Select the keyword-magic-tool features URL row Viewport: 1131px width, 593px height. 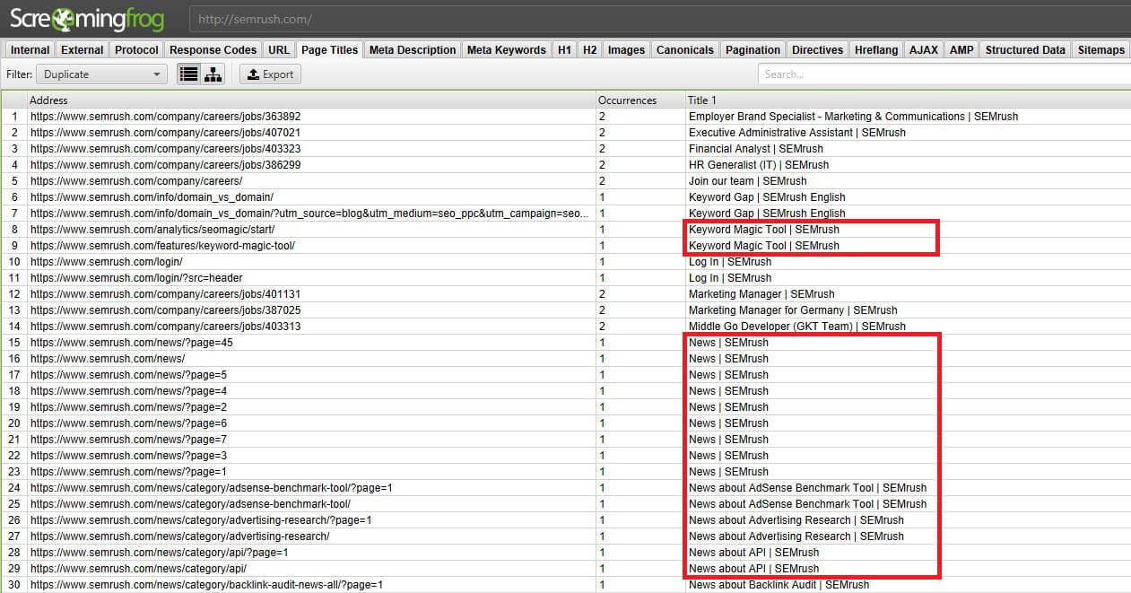click(x=162, y=246)
